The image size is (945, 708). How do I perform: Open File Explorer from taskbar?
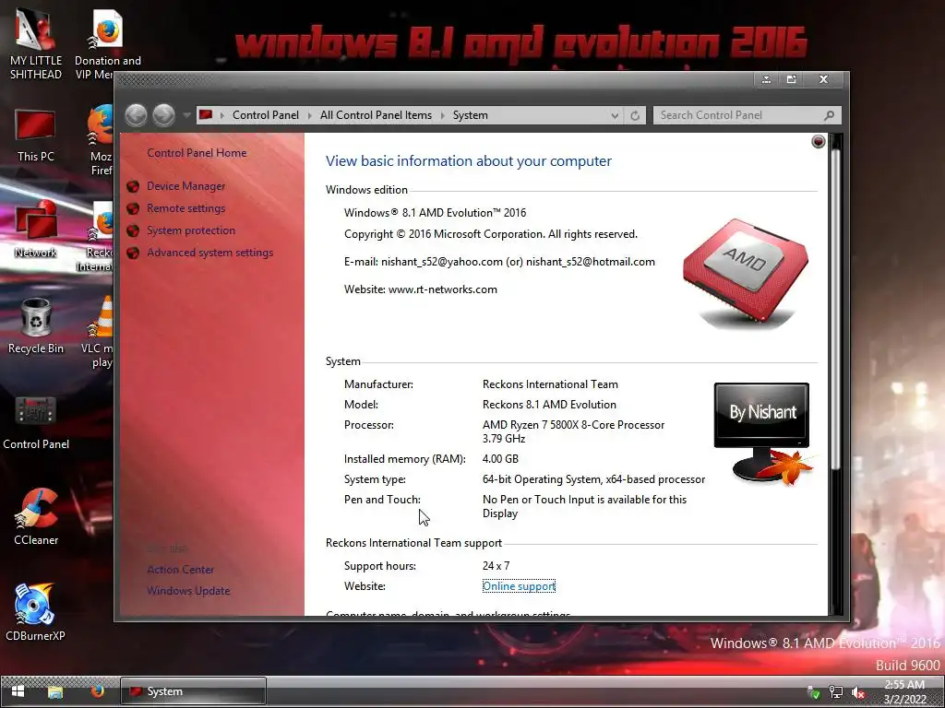(x=55, y=691)
